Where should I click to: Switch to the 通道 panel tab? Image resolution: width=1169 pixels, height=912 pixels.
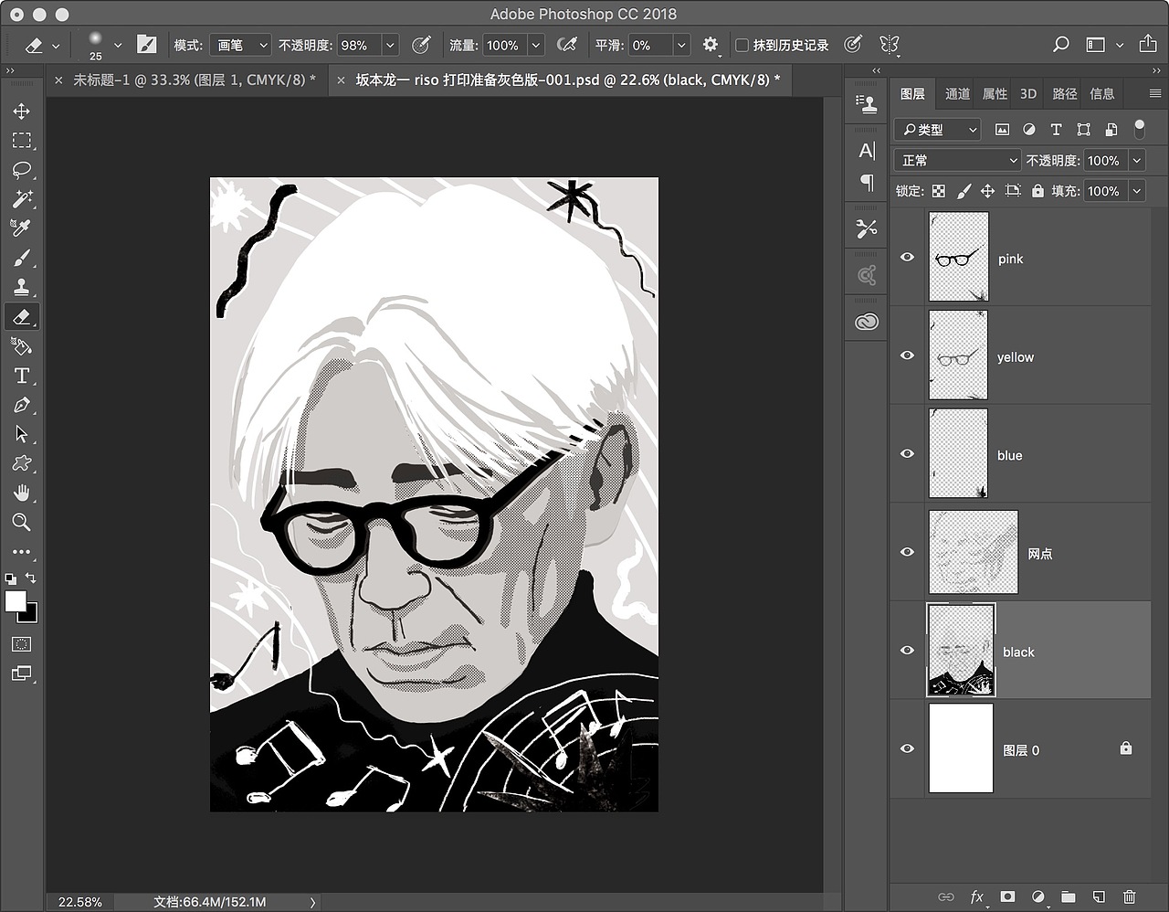pyautogui.click(x=956, y=93)
